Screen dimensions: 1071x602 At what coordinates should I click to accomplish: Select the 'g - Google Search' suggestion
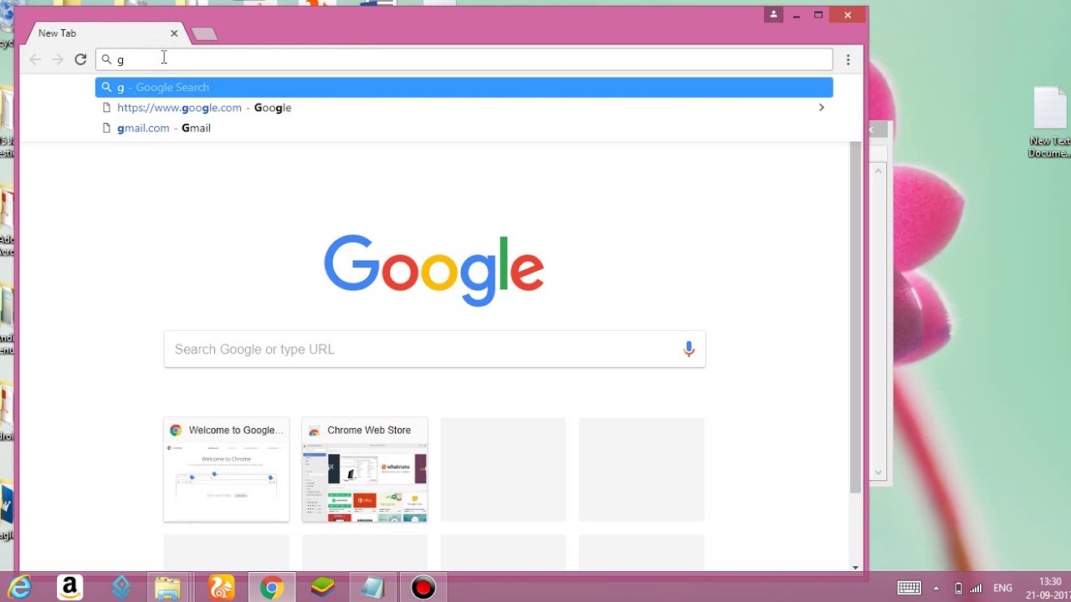coord(464,87)
